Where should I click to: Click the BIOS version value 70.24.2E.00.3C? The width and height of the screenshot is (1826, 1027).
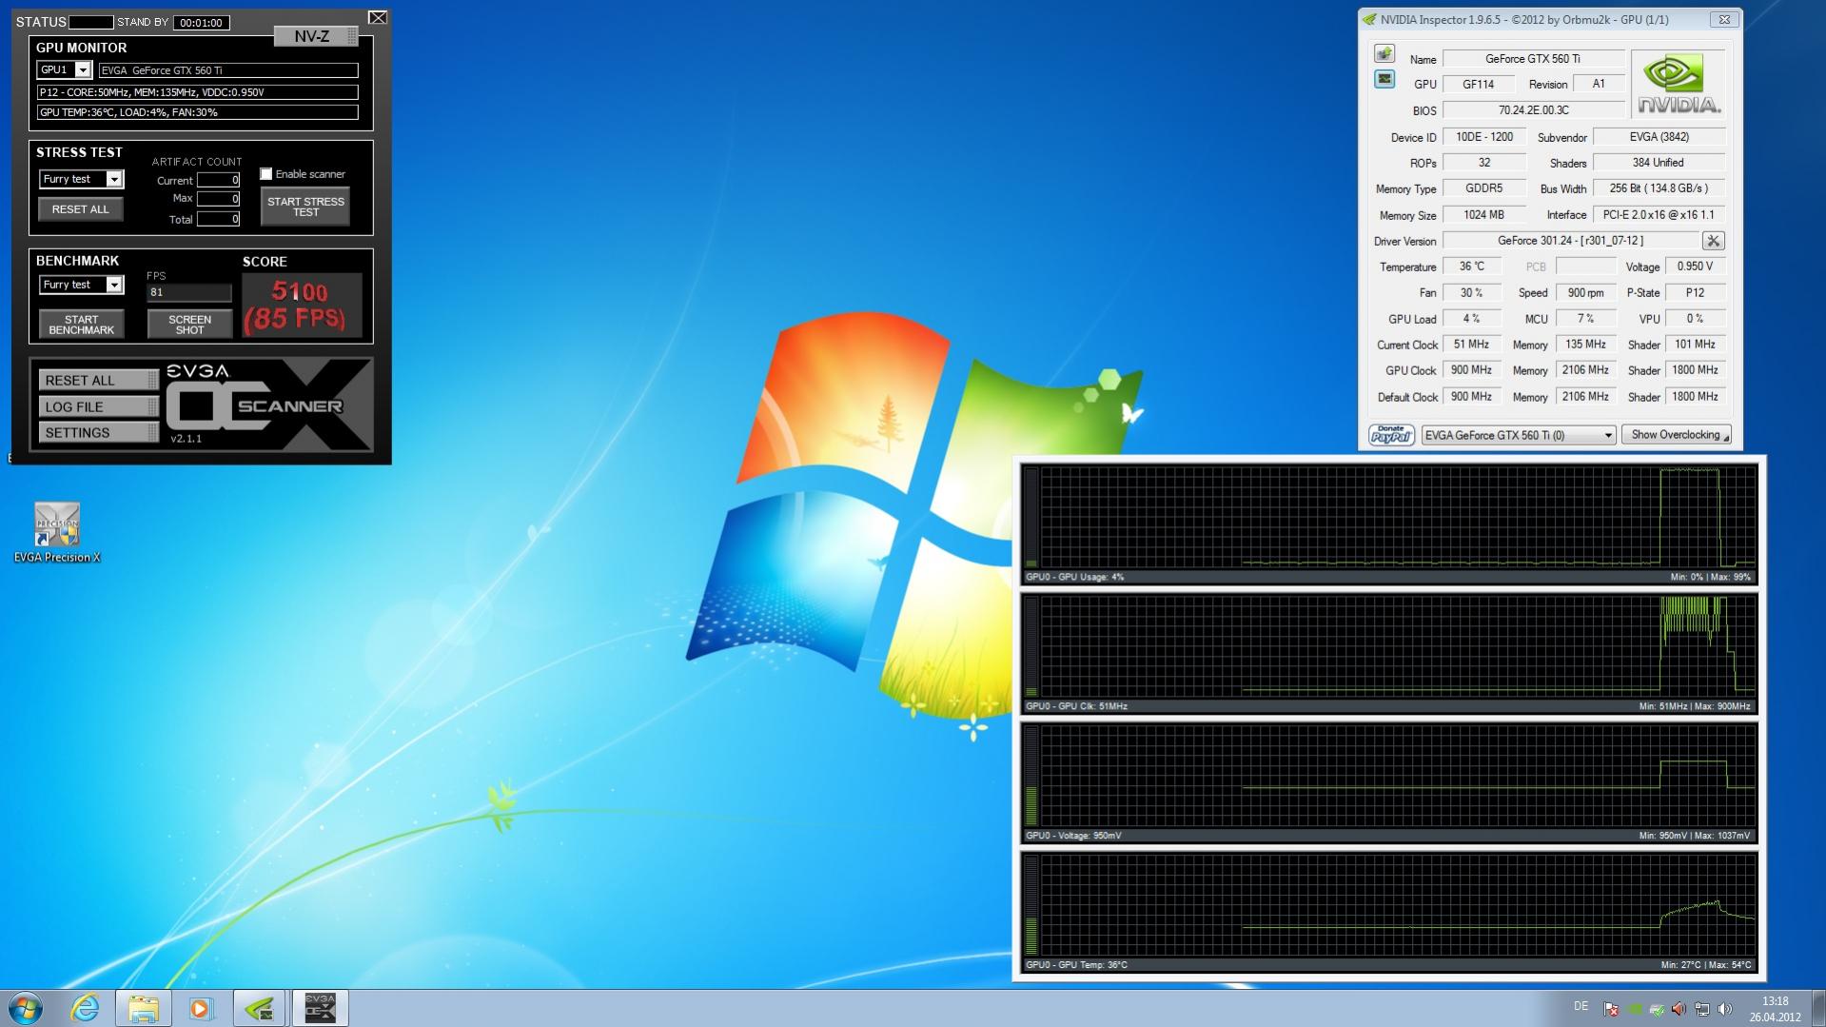[1534, 110]
